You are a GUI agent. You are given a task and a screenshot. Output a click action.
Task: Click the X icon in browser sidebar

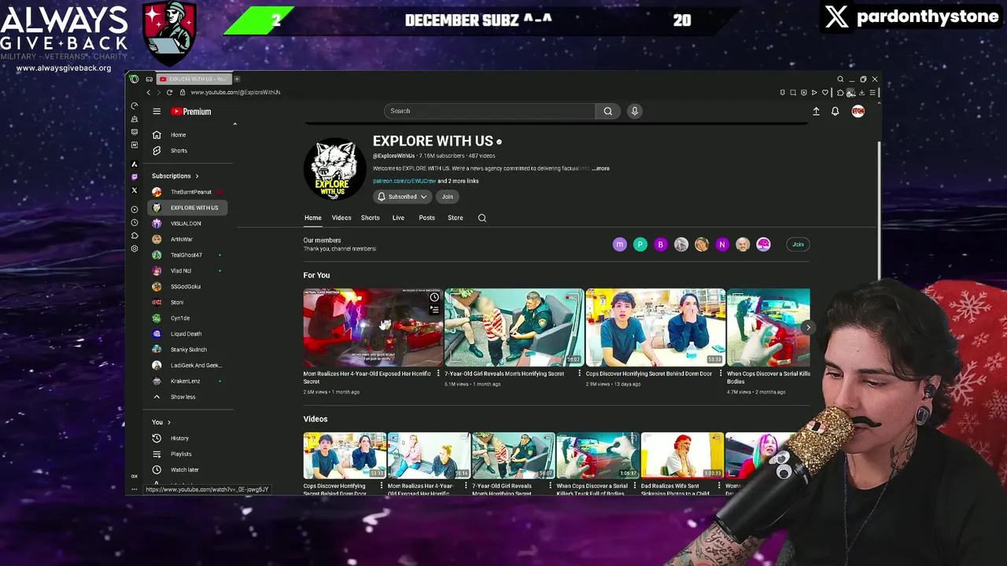(135, 190)
